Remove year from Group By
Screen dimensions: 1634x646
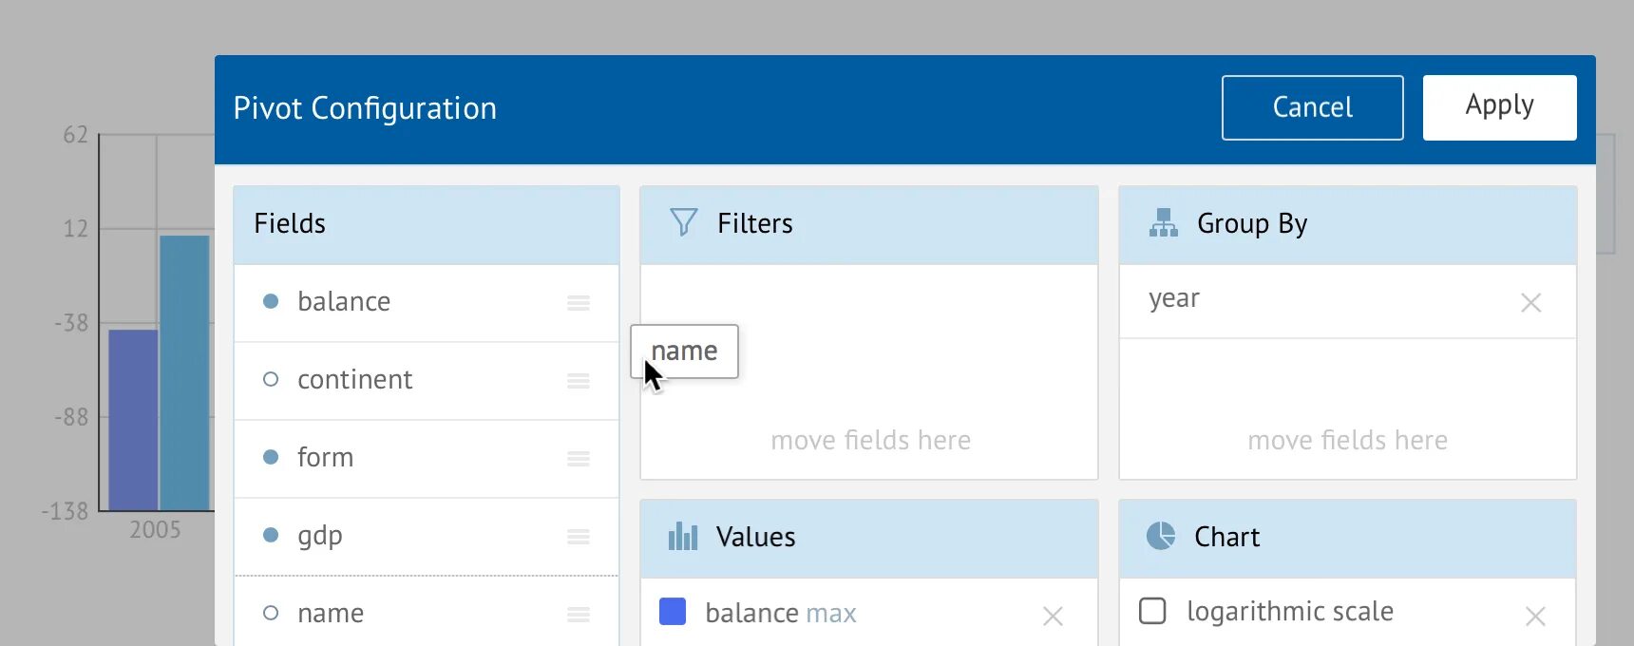[x=1530, y=303]
